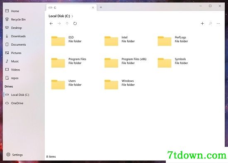
Task: Click the Users folder name text
Action: point(72,81)
